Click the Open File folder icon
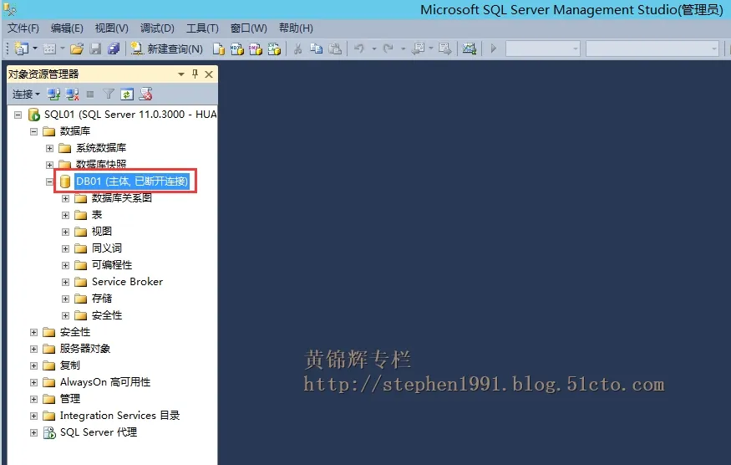The width and height of the screenshot is (731, 465). click(77, 49)
